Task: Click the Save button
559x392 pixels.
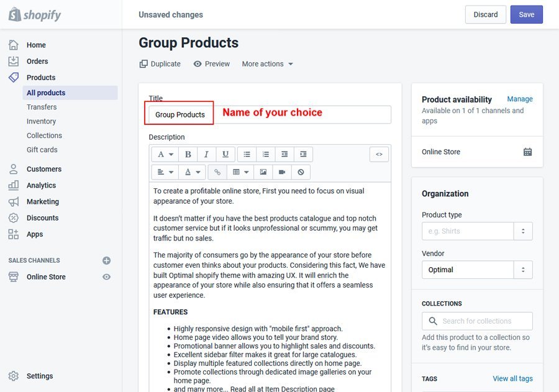Action: pos(526,15)
